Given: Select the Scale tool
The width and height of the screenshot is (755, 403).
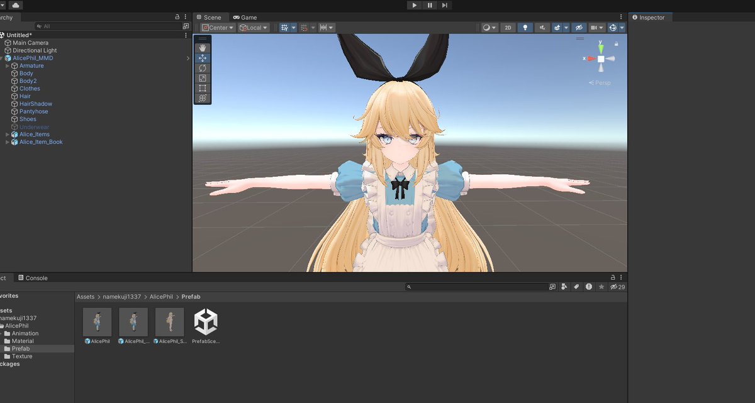Looking at the screenshot, I should pyautogui.click(x=203, y=78).
